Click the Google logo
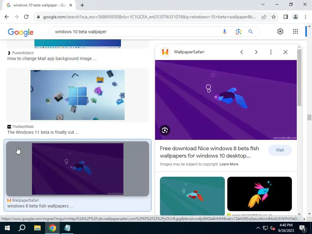 (x=20, y=32)
